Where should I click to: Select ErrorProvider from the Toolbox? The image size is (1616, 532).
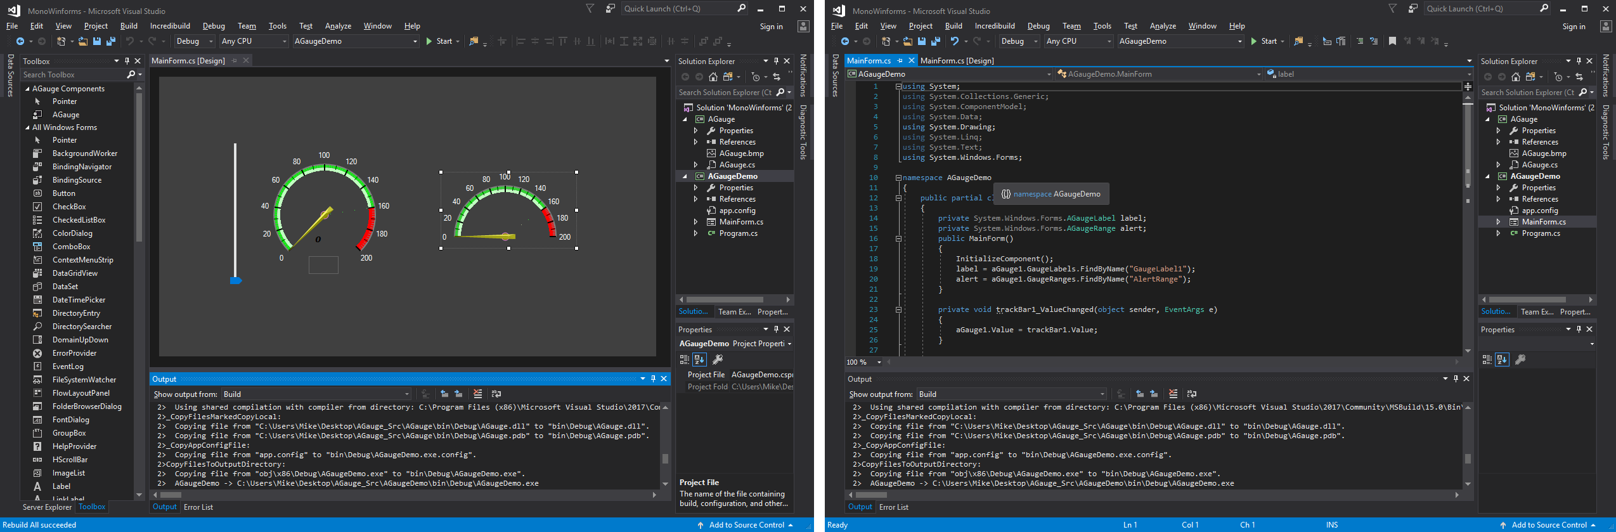pyautogui.click(x=74, y=353)
